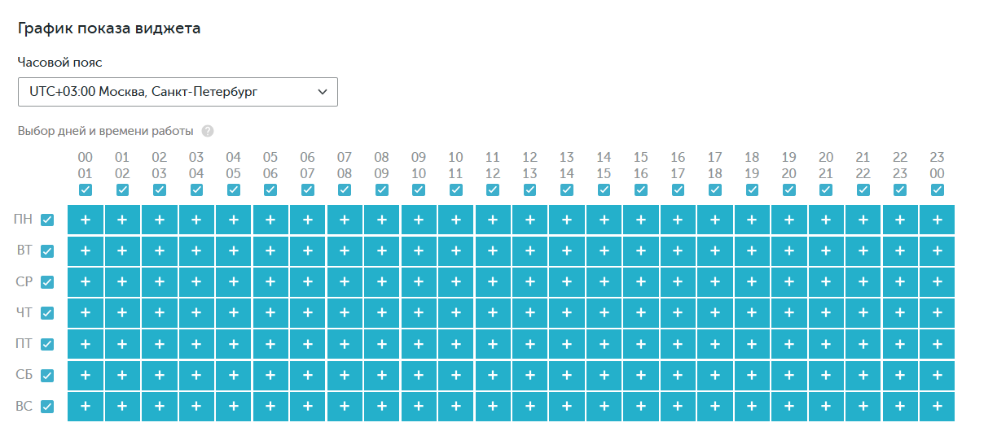Image resolution: width=997 pixels, height=440 pixels.
Task: Uncheck the ПН day checkbox
Action: 47,220
